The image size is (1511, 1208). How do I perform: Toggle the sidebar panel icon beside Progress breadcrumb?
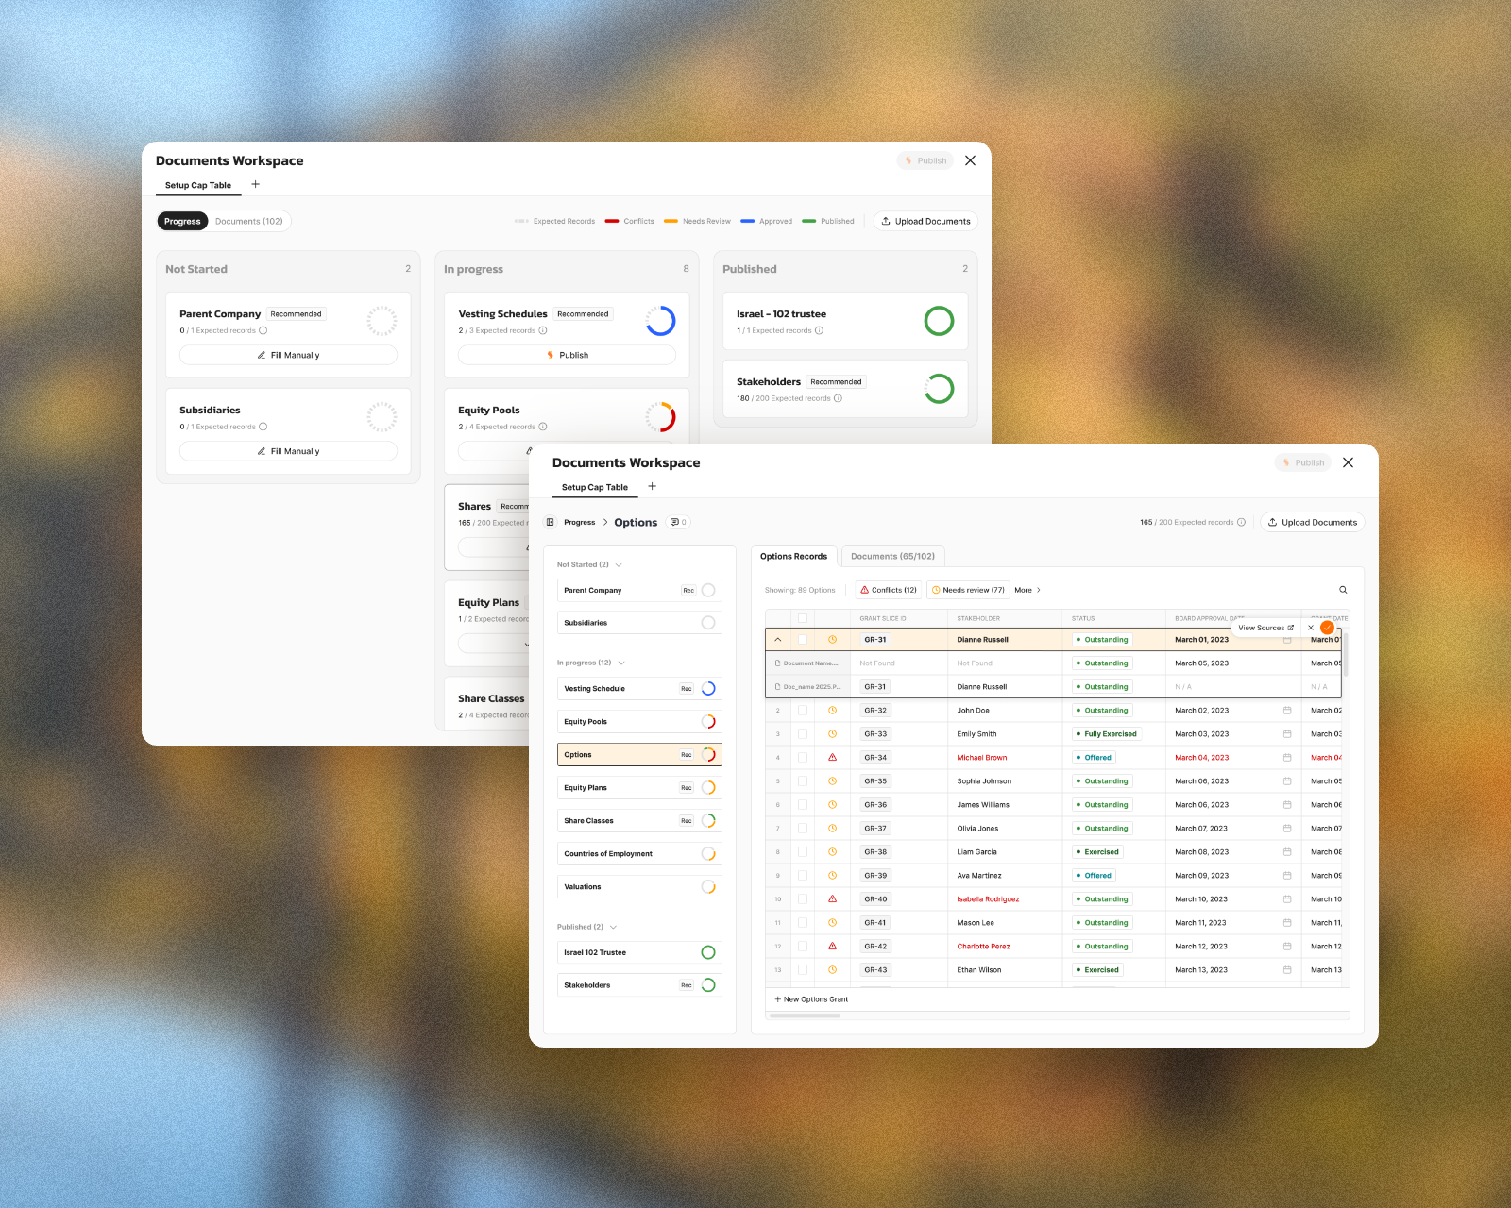coord(551,522)
